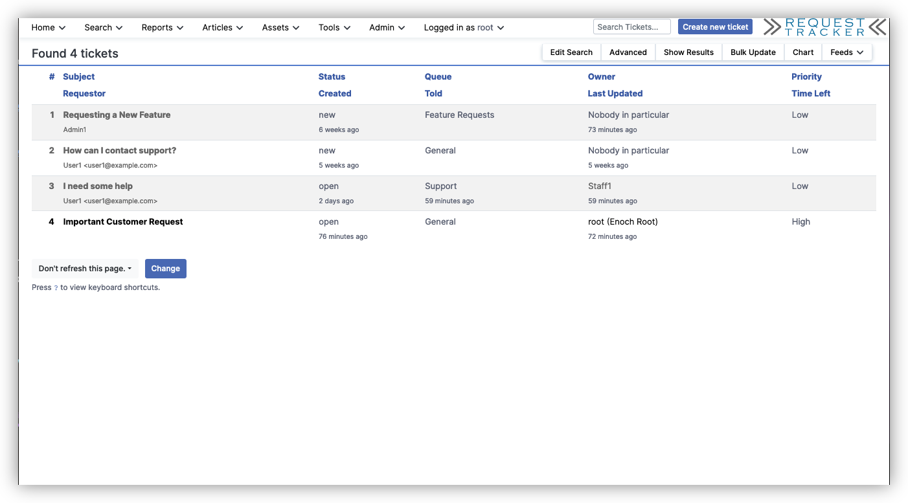Click ticket number 2 link
The image size is (908, 503).
click(x=52, y=150)
